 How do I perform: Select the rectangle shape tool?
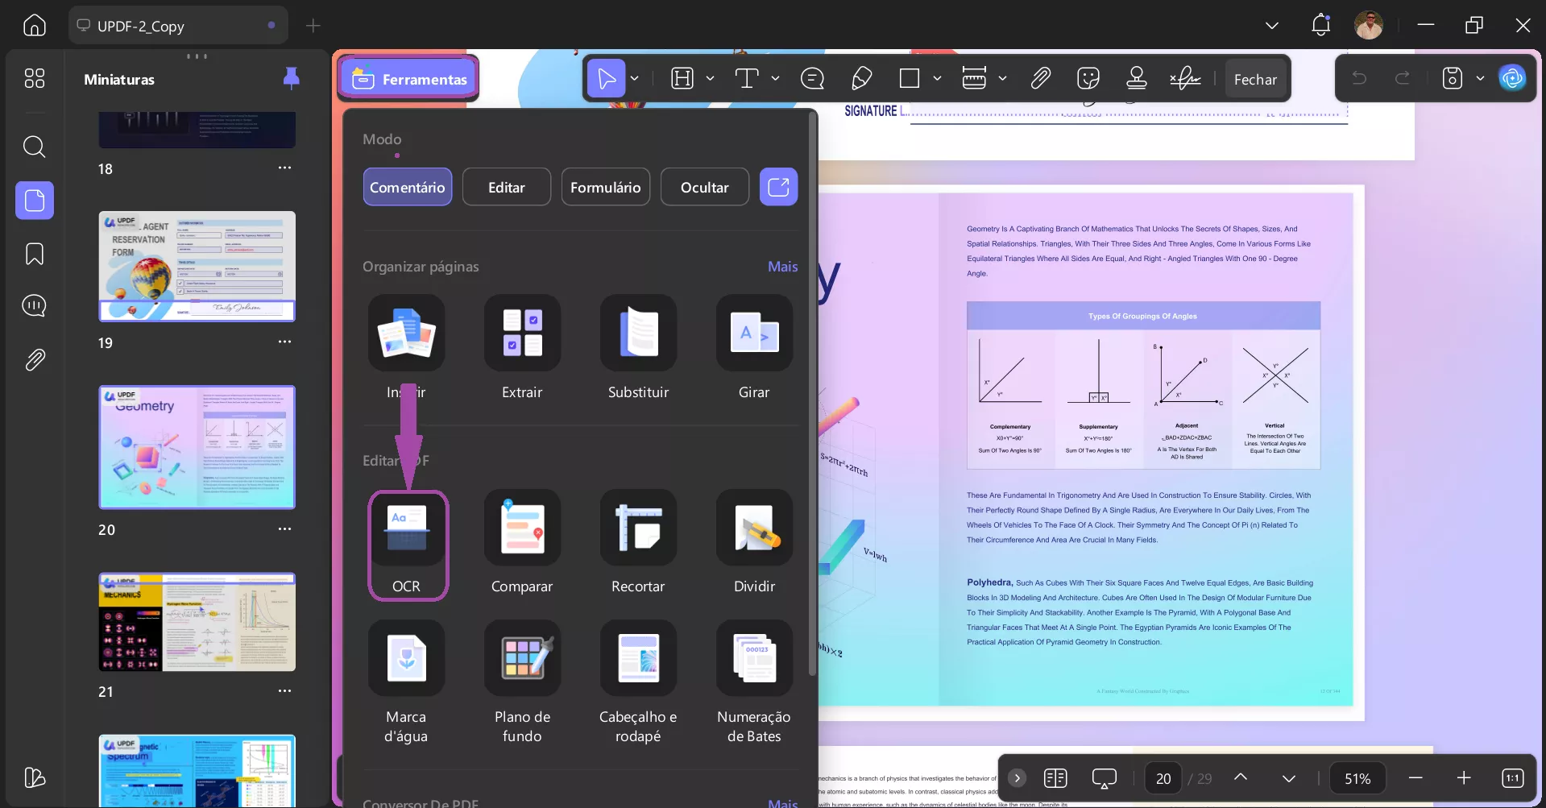910,78
